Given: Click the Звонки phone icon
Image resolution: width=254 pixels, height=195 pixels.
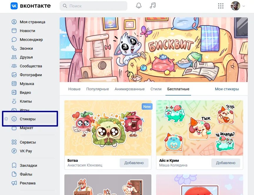Looking at the screenshot, I should 14,48.
